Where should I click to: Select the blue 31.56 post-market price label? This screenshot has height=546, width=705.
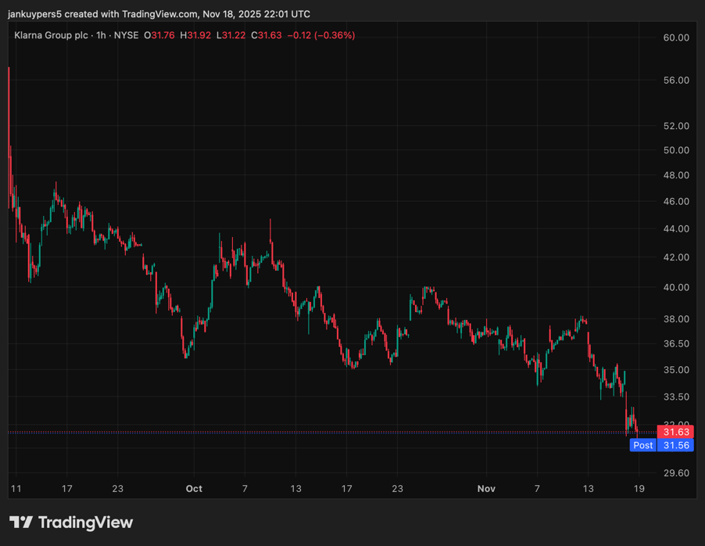(676, 445)
